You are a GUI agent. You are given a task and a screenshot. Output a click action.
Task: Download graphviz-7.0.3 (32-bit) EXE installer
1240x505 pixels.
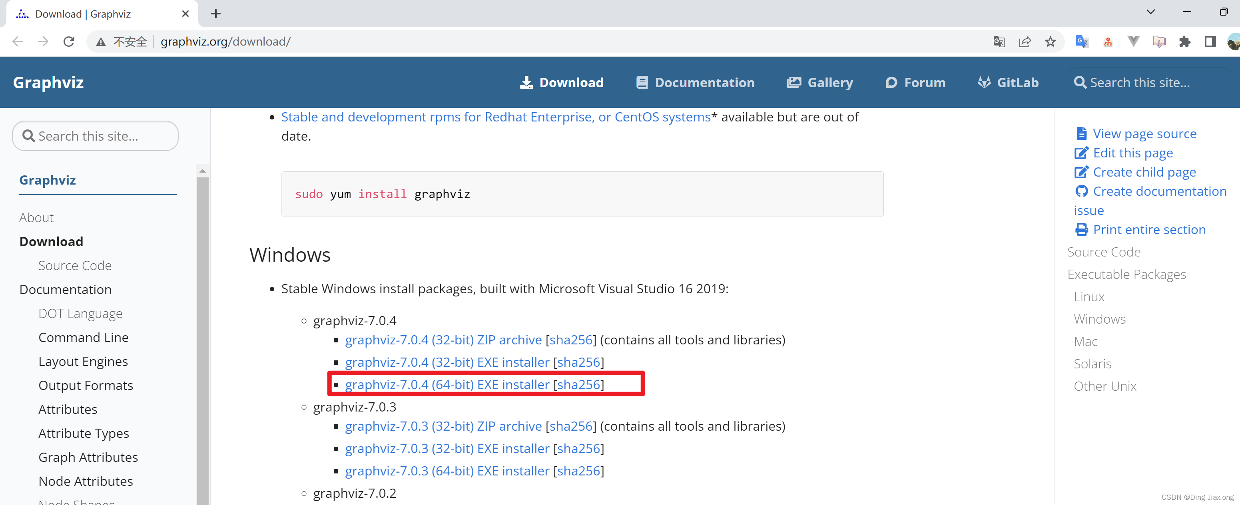coord(447,449)
